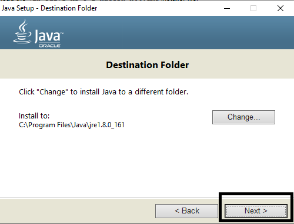Click the > arrow on Next button
Image resolution: width=294 pixels, height=224 pixels.
[265, 211]
